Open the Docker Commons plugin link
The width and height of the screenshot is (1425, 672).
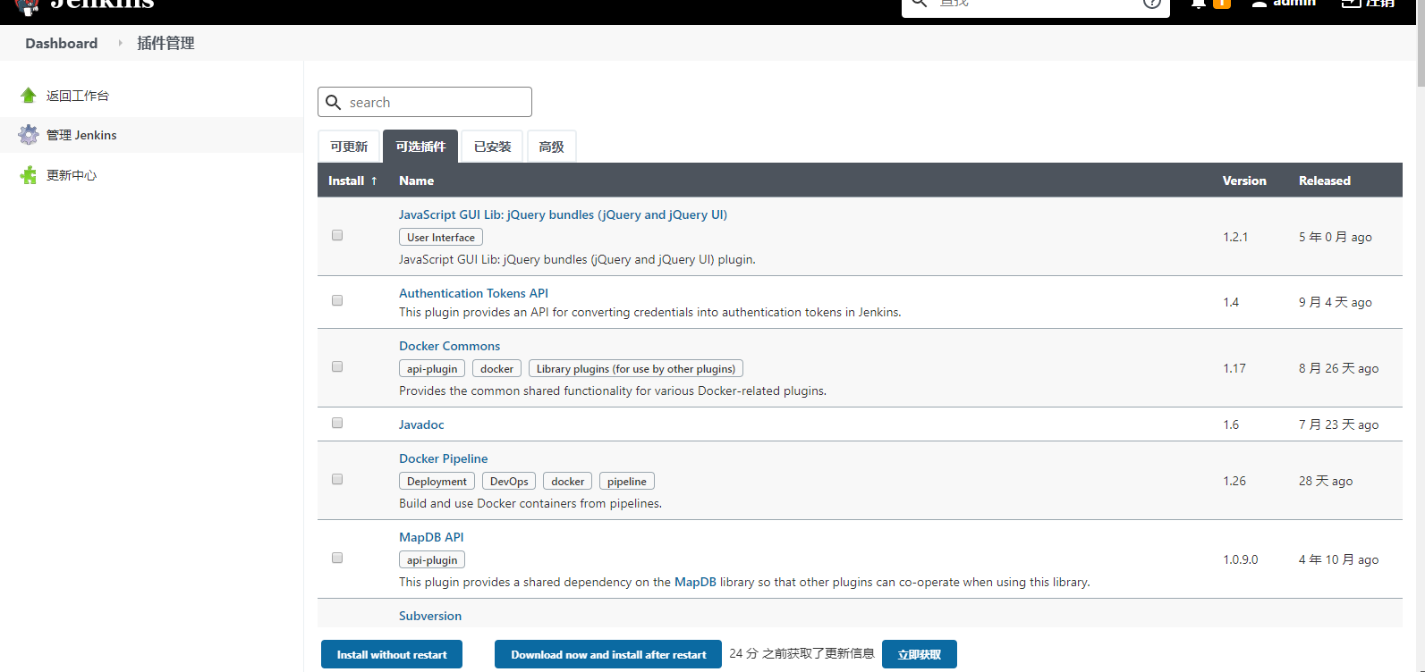449,346
